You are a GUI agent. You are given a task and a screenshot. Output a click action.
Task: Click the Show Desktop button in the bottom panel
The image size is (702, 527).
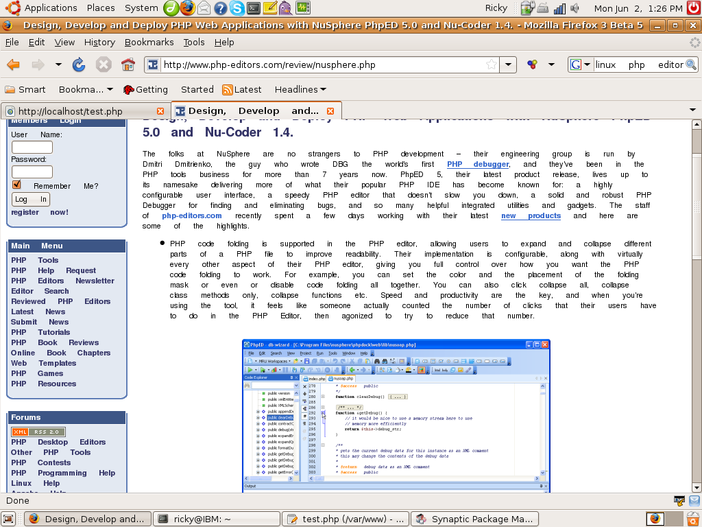8,519
